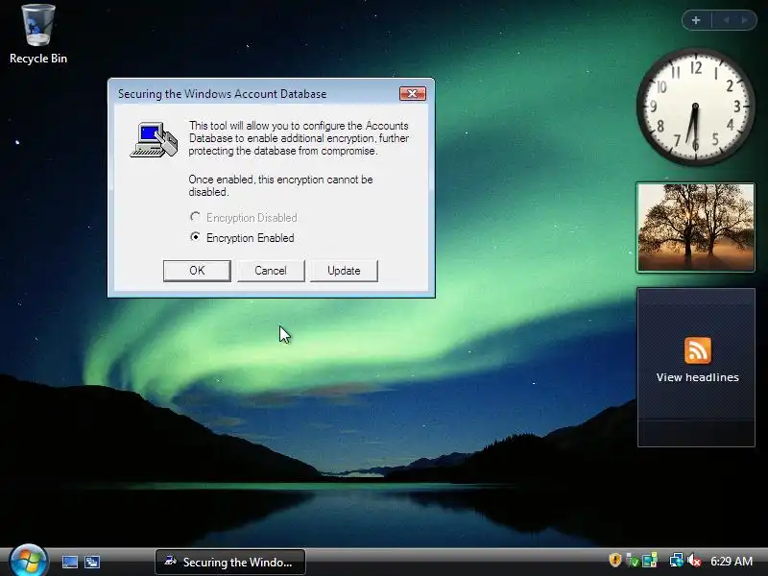Select the Securing the Windo... taskbar button
This screenshot has width=768, height=576.
[x=230, y=562]
